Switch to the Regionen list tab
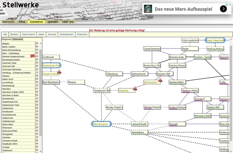233x153 pixels. pos(7,39)
